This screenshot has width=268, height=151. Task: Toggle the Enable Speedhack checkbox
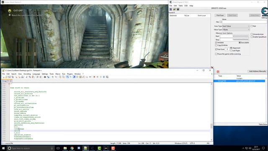pos(252,37)
